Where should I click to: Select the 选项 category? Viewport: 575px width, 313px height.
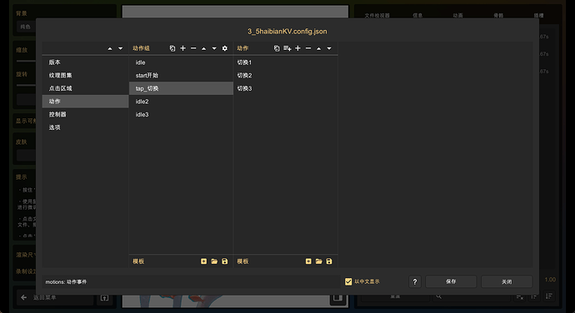coord(85,127)
